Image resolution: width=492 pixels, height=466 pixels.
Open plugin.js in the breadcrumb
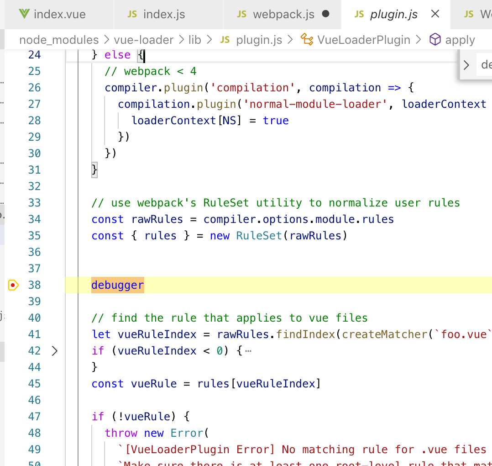(x=259, y=40)
